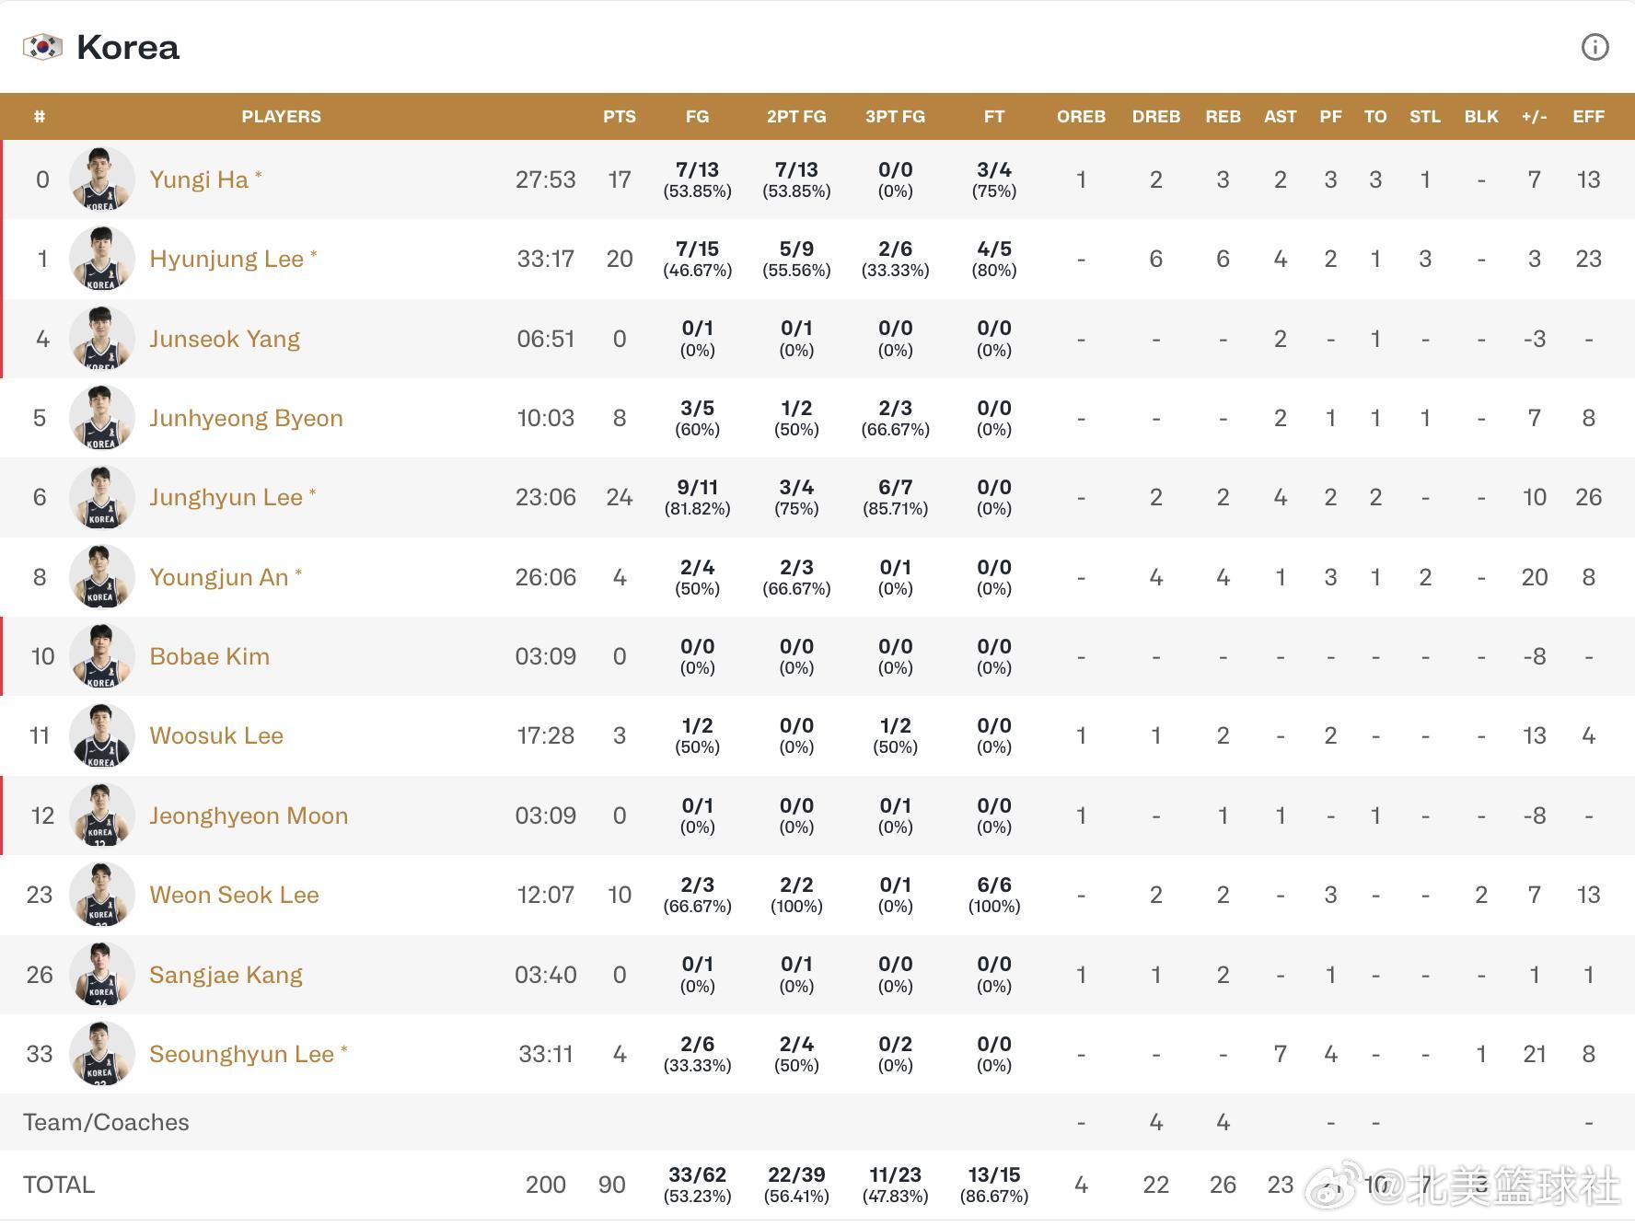Open the Junseok Yang player link

tap(225, 339)
